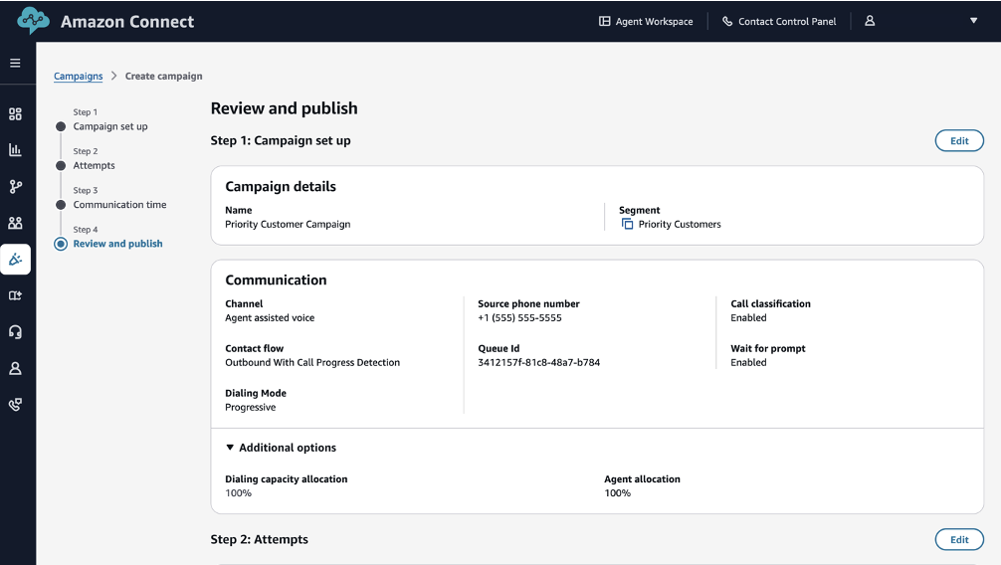
Task: Open Agent Workspace from the header
Action: pos(646,21)
